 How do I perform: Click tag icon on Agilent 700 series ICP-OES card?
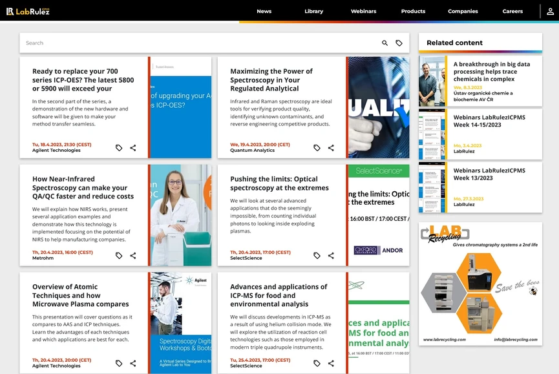[x=119, y=148]
